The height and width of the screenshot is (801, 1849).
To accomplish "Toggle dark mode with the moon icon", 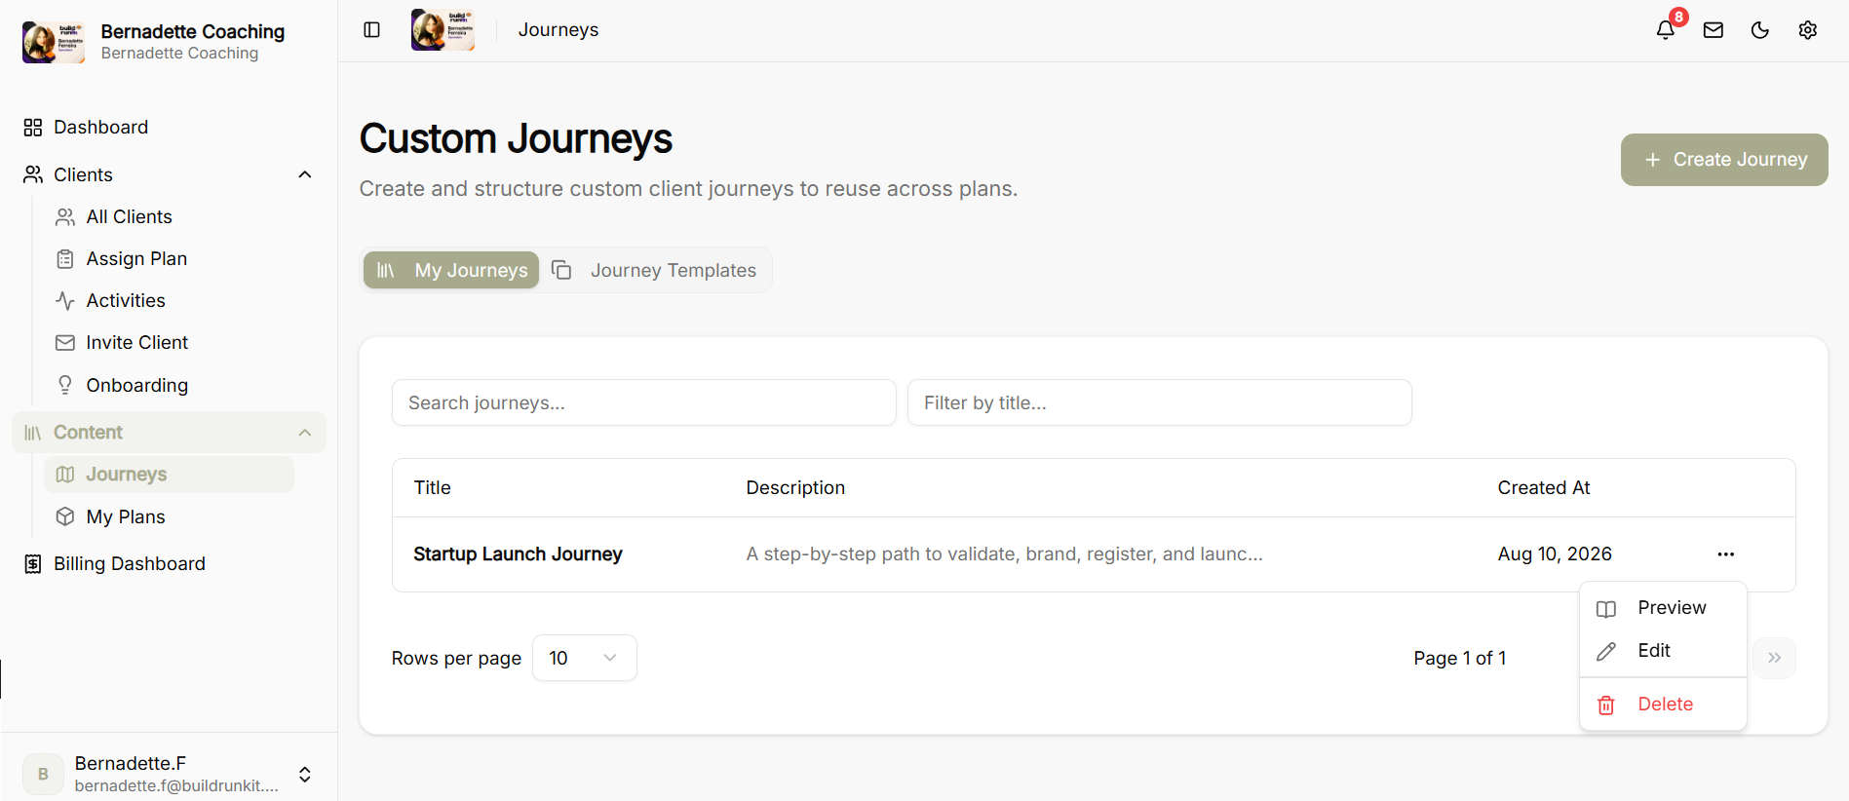I will (1760, 30).
